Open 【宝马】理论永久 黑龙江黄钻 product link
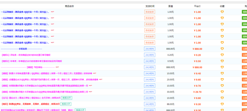The width and height of the screenshot is (247, 111). pyautogui.click(x=31, y=98)
